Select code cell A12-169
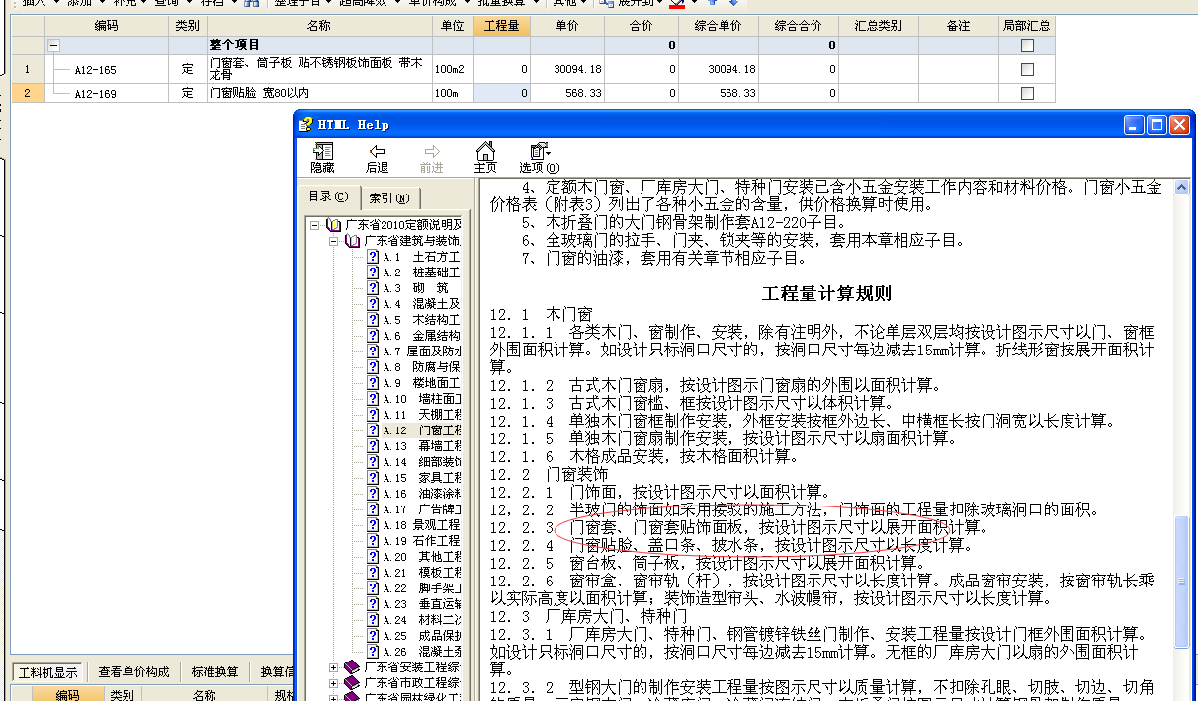The image size is (1198, 701). tap(107, 93)
